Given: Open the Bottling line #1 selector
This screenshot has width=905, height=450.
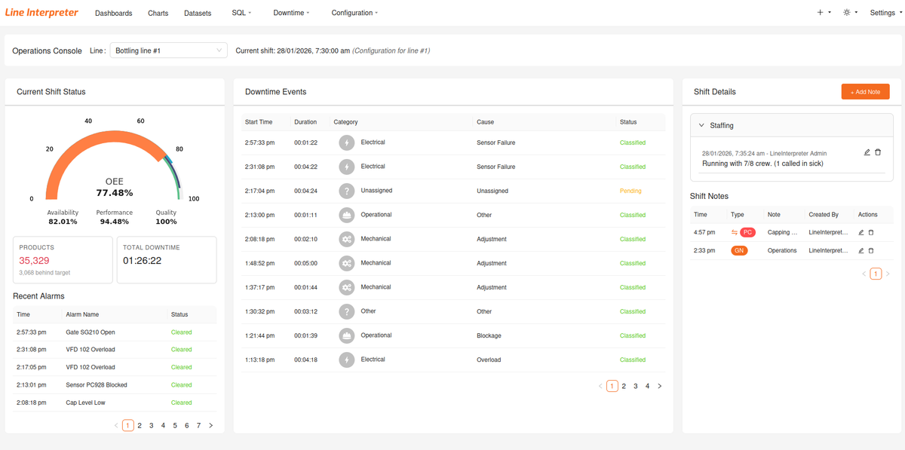Looking at the screenshot, I should [x=168, y=51].
